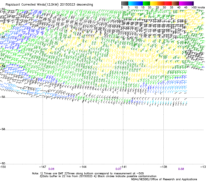206x181 pixels.
Task: Click the '10' legend scale label
Action: tap(136, 8)
